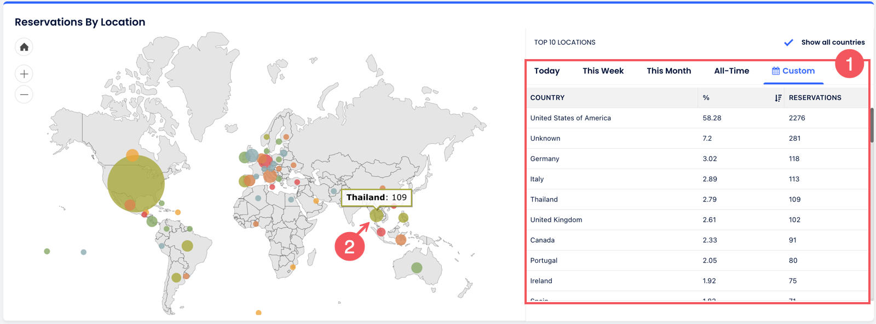Select the This Week tab
Viewport: 876px width, 324px height.
[603, 71]
